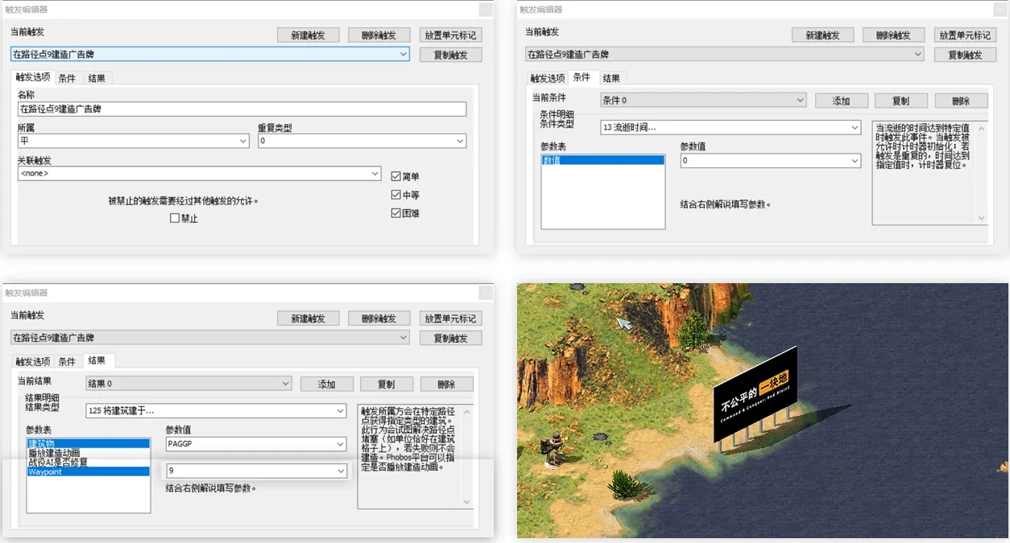Open current trigger dropdown in 触发选项 tab window
Viewport: 1010px width, 543px height.
[x=210, y=54]
